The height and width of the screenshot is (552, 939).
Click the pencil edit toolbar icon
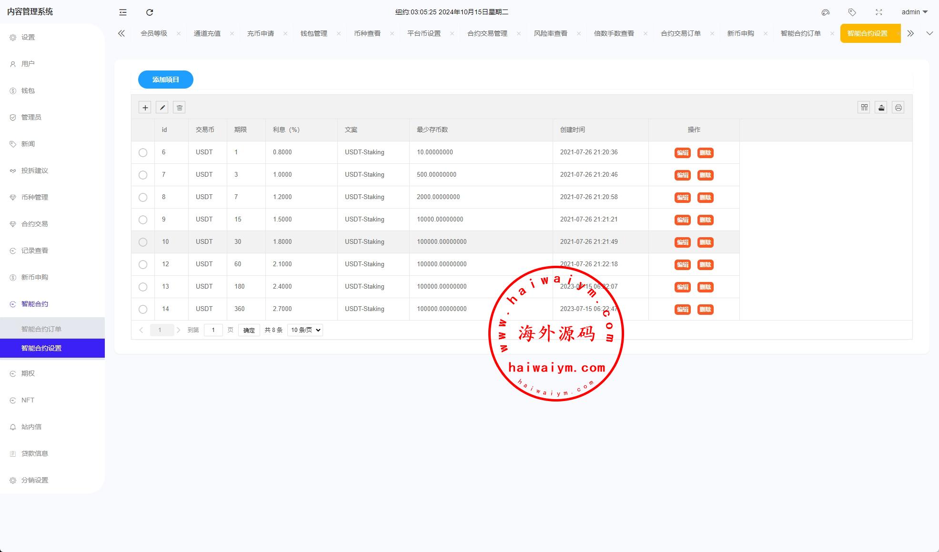click(x=162, y=108)
